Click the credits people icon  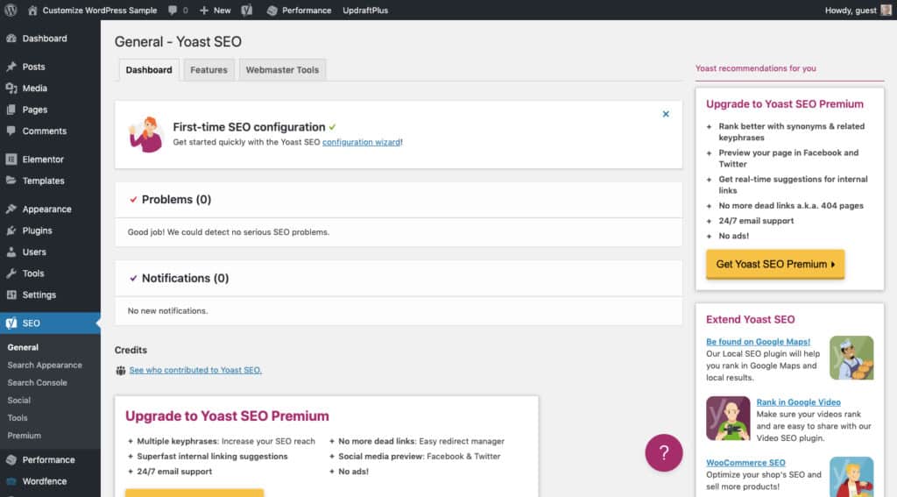point(120,371)
